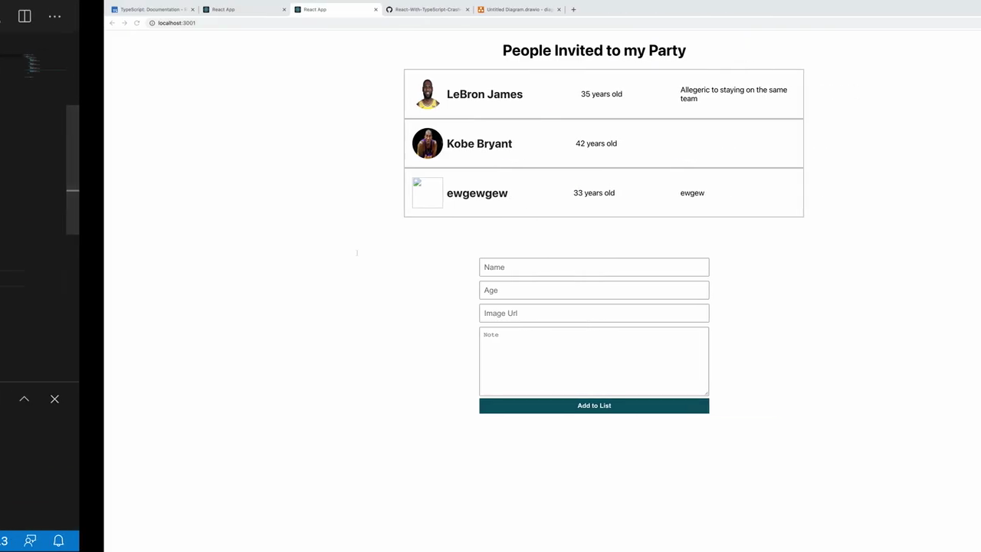981x552 pixels.
Task: Close the panel with the X icon
Action: pos(54,399)
